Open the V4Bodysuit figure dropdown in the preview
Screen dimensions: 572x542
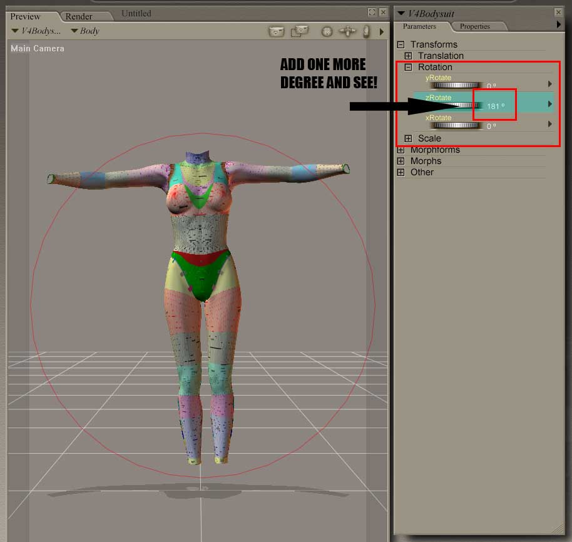coord(37,31)
